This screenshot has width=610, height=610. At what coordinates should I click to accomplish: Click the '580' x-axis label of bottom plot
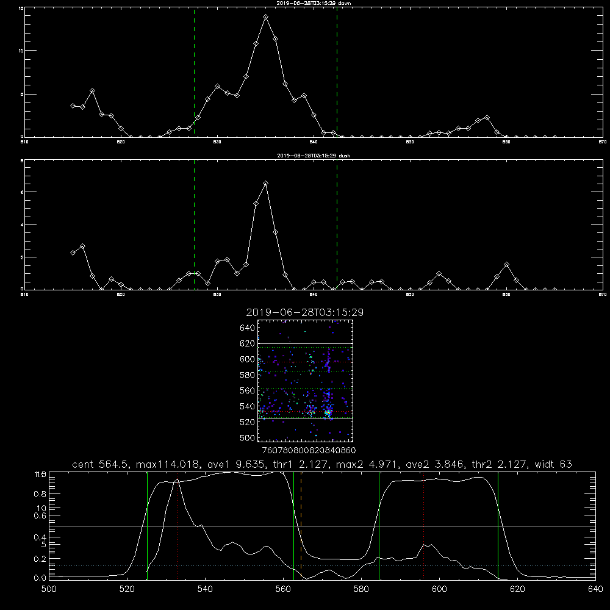point(361,589)
